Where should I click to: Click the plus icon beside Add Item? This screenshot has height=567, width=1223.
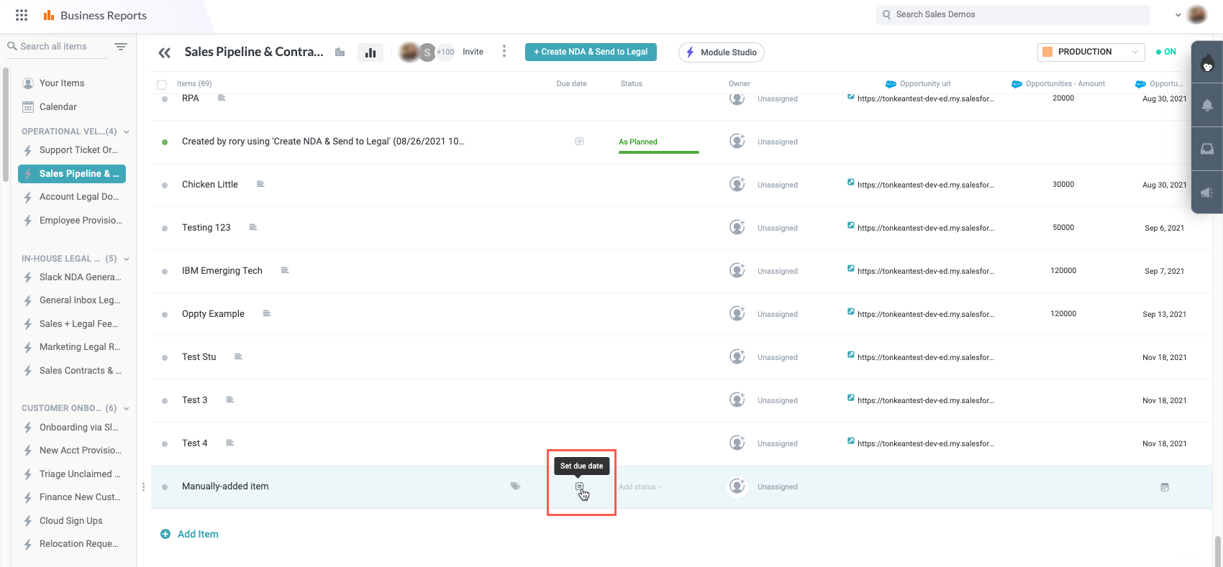click(165, 534)
